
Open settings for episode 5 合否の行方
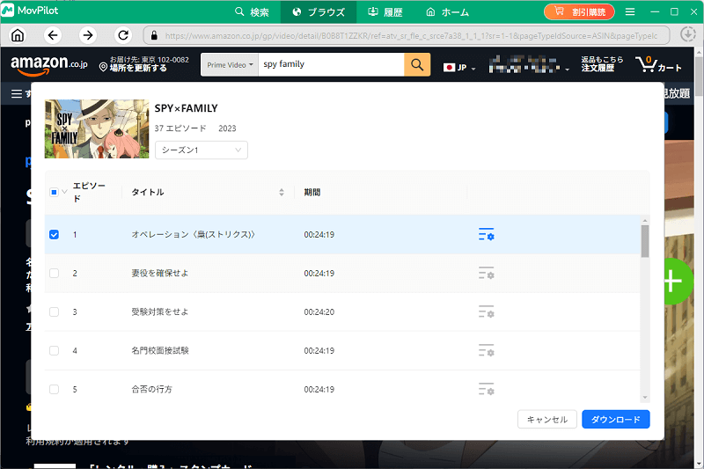(x=487, y=389)
